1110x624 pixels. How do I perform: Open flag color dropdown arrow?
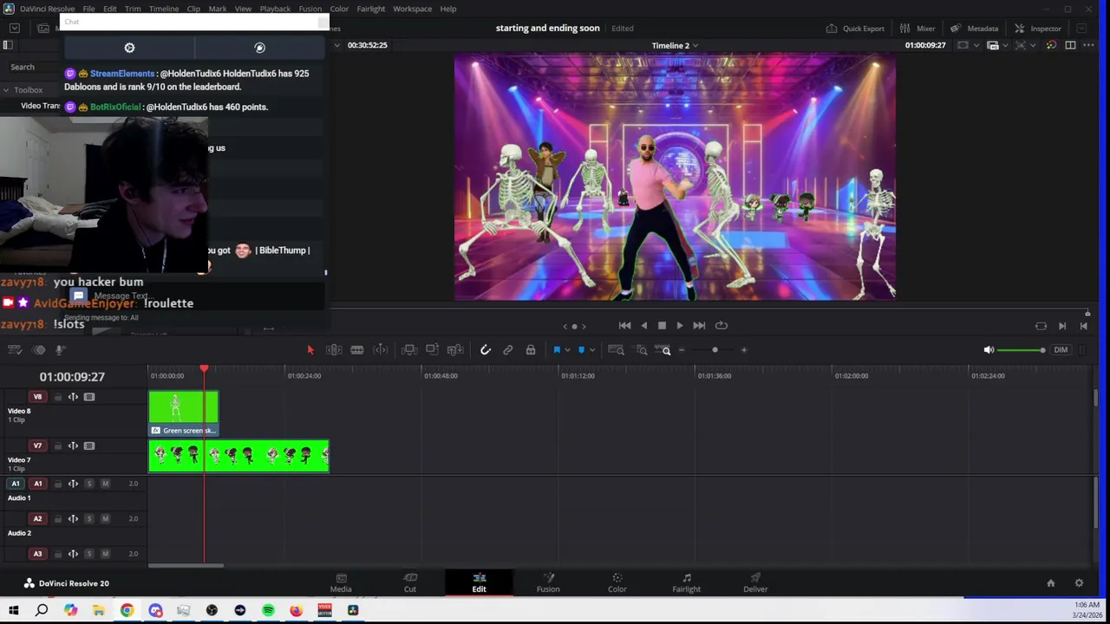(x=567, y=350)
